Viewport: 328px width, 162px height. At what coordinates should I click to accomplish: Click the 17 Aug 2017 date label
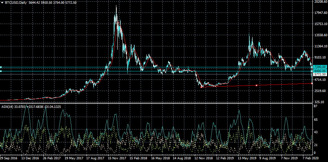tap(95, 158)
